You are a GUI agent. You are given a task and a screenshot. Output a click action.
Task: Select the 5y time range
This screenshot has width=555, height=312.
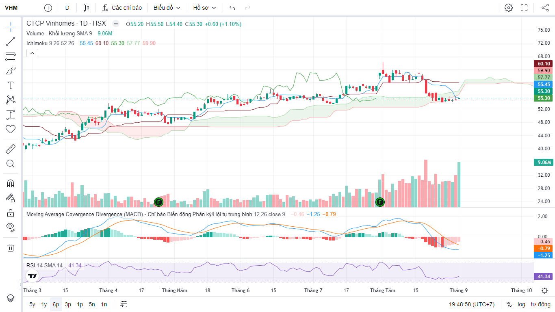pos(32,304)
